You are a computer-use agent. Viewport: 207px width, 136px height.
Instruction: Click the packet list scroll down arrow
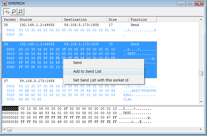(x=201, y=102)
